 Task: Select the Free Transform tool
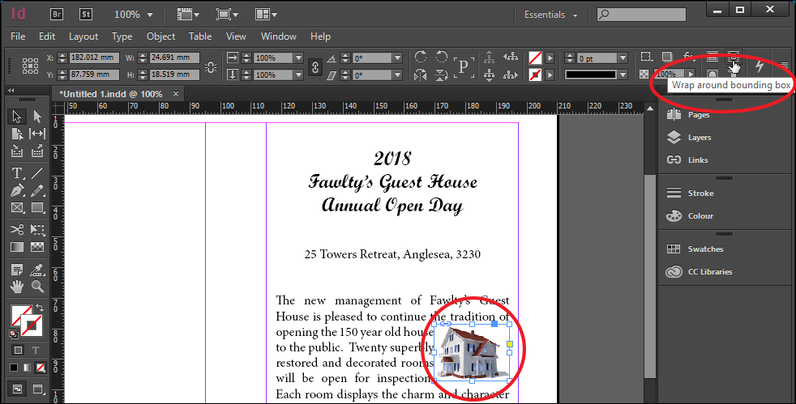click(x=37, y=230)
